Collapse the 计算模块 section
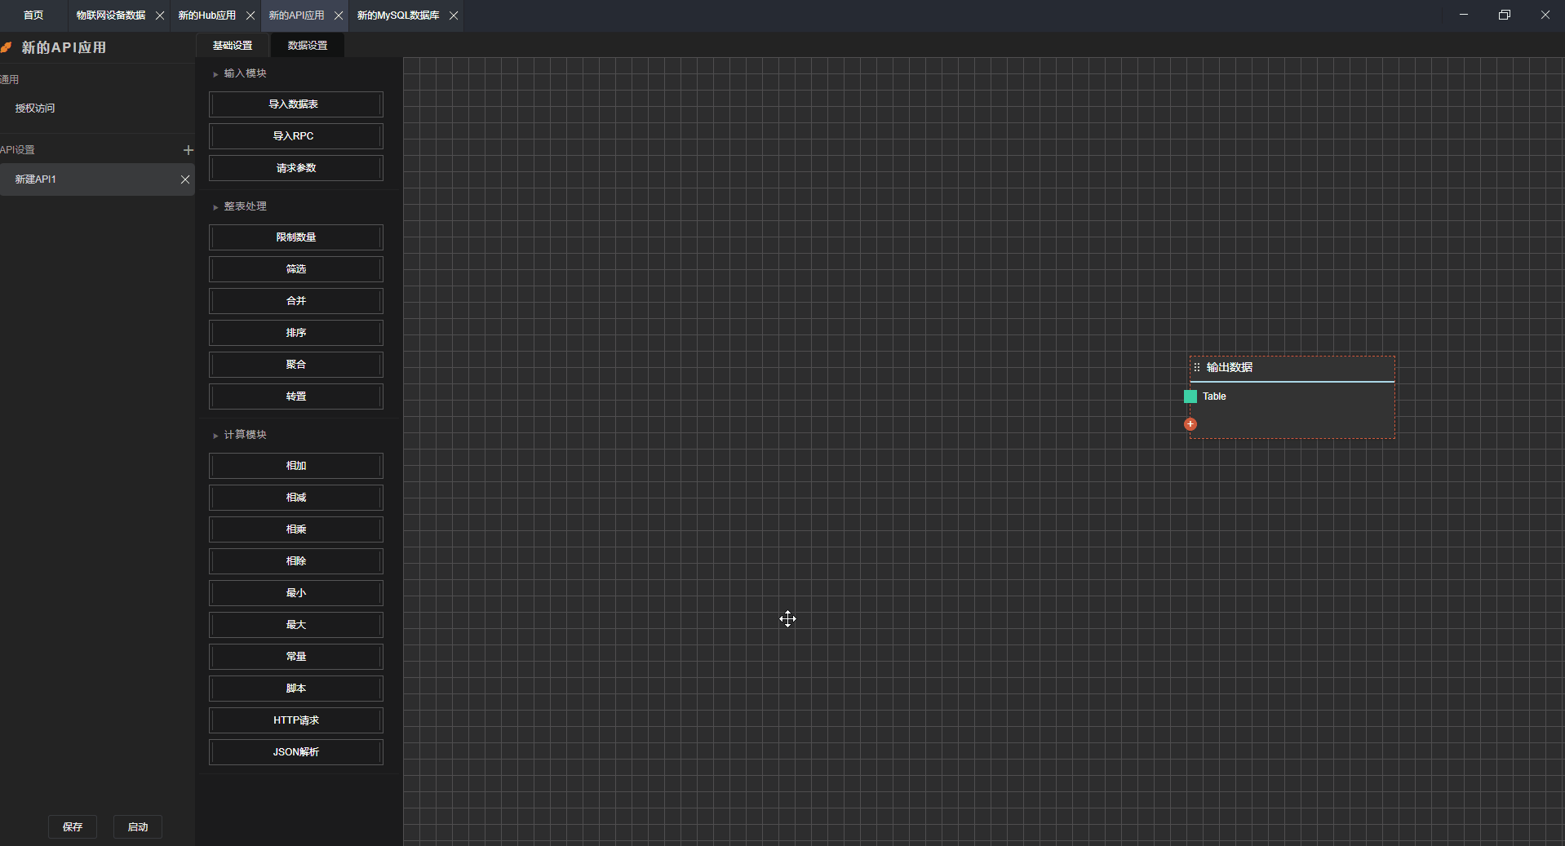Viewport: 1565px width, 846px height. pos(215,436)
